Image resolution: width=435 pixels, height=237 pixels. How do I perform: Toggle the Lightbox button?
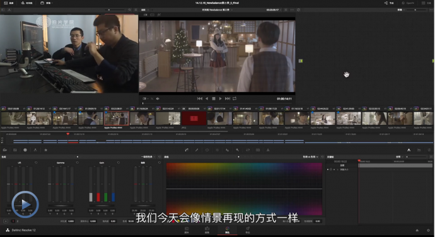click(x=426, y=3)
